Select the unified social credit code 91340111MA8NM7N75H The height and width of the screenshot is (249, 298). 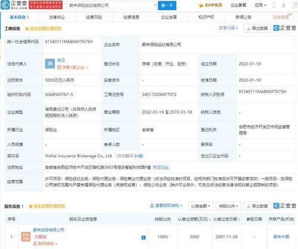tap(69, 42)
